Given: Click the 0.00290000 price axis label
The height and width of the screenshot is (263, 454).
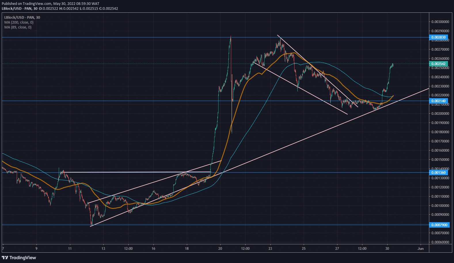Looking at the screenshot, I should (440, 31).
